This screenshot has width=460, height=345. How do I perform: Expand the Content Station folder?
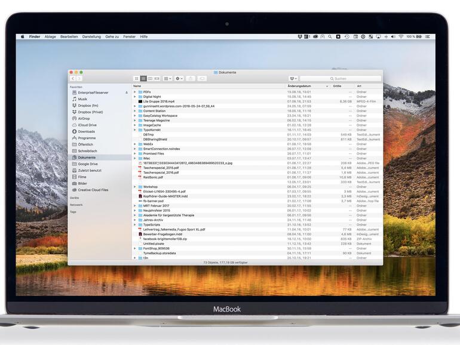[x=135, y=111]
